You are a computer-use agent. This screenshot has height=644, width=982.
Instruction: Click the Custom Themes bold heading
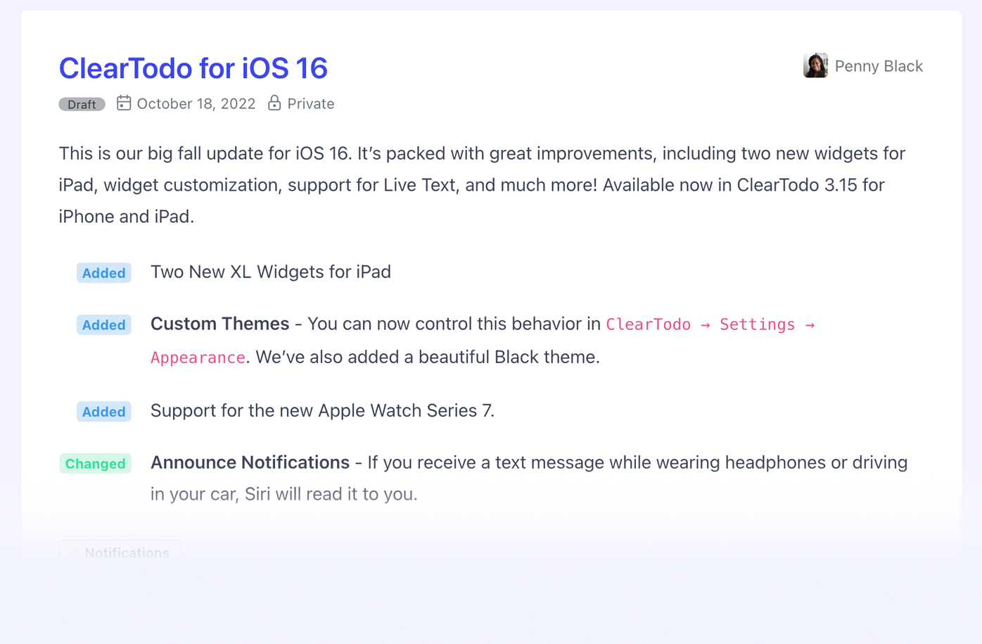tap(220, 324)
